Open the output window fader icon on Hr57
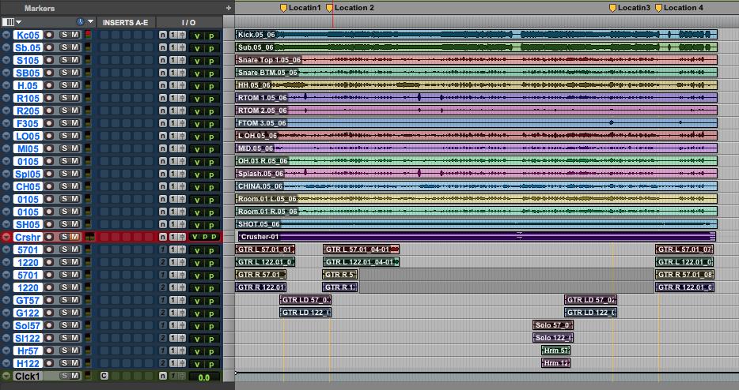Viewport: 739px width, 390px height. click(x=181, y=351)
